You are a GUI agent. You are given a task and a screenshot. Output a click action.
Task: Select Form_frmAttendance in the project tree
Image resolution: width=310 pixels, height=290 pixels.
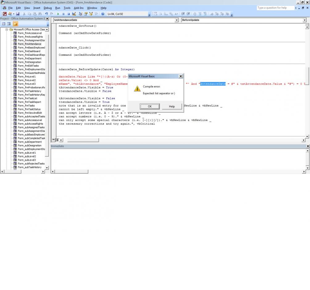click(30, 44)
